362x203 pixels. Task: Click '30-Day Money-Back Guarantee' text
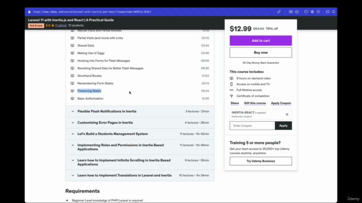tap(261, 63)
